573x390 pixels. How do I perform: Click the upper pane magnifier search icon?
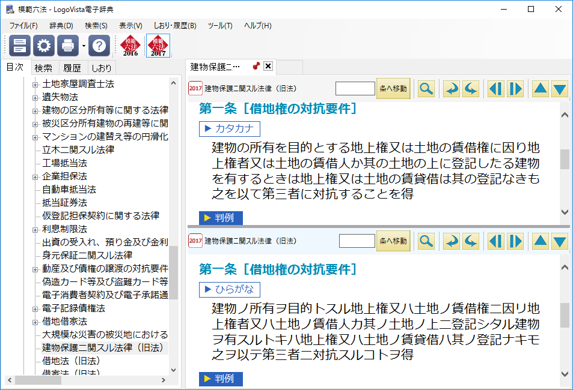click(426, 89)
